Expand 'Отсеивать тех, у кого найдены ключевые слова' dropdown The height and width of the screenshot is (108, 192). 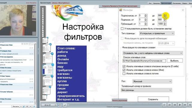tap(153, 53)
